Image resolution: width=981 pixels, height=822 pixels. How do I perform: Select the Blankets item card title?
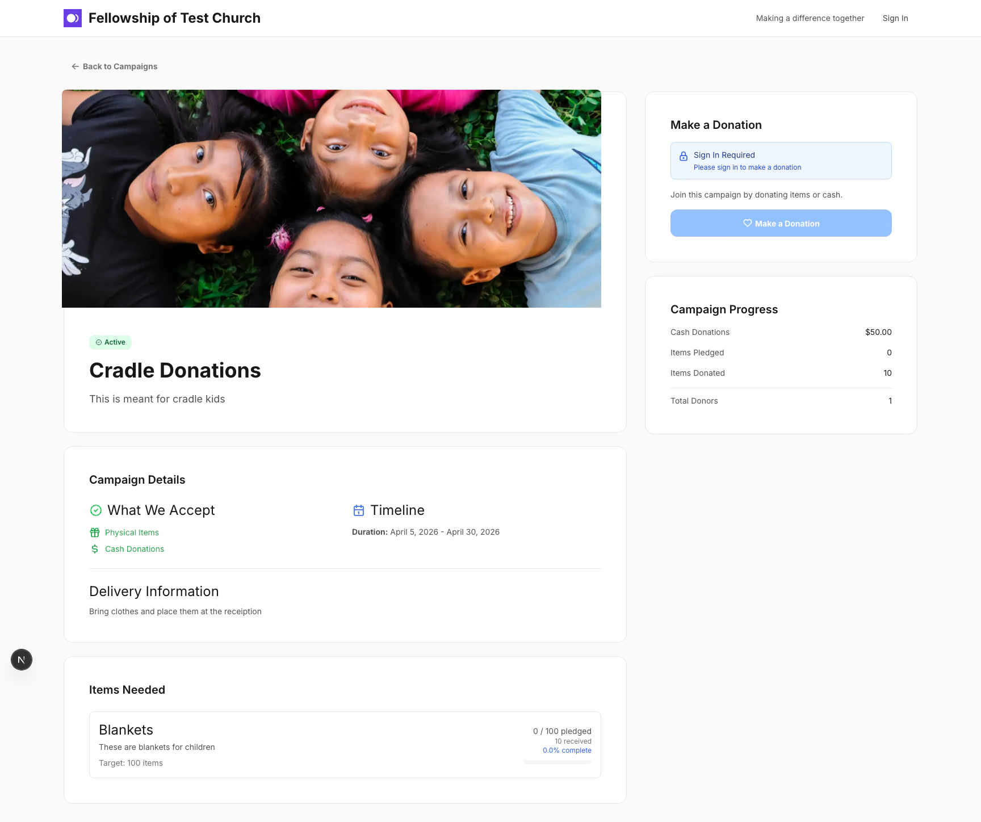point(126,730)
